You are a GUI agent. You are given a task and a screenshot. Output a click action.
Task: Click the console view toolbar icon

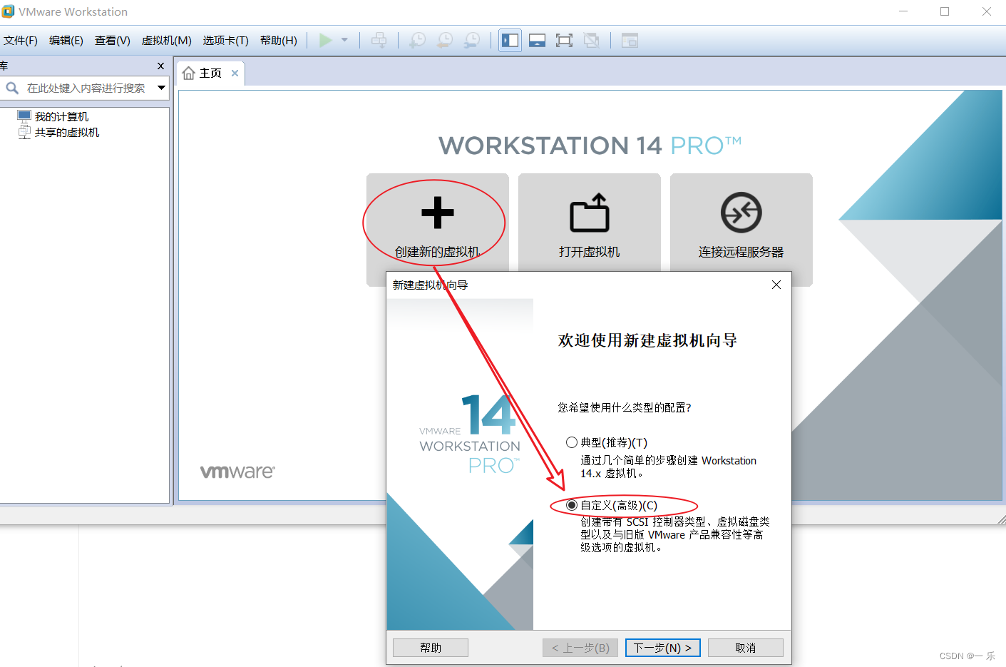(630, 41)
